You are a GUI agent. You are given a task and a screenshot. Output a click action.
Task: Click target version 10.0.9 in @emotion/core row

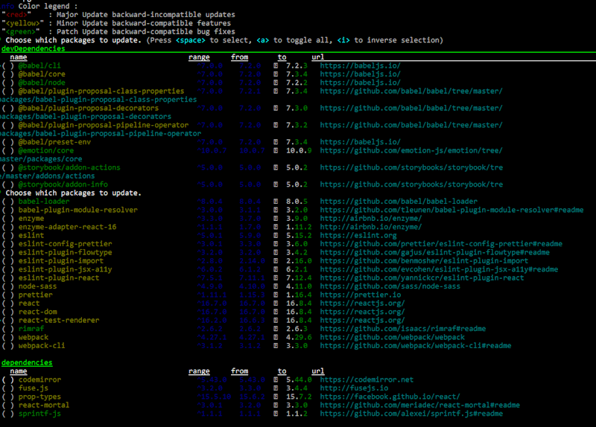point(299,151)
